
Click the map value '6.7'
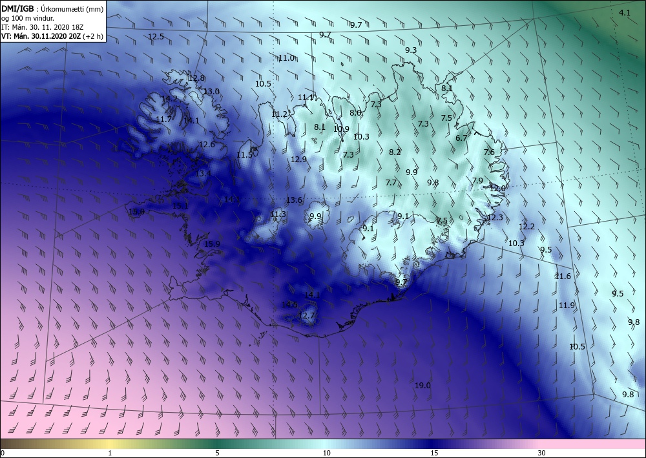pos(461,138)
